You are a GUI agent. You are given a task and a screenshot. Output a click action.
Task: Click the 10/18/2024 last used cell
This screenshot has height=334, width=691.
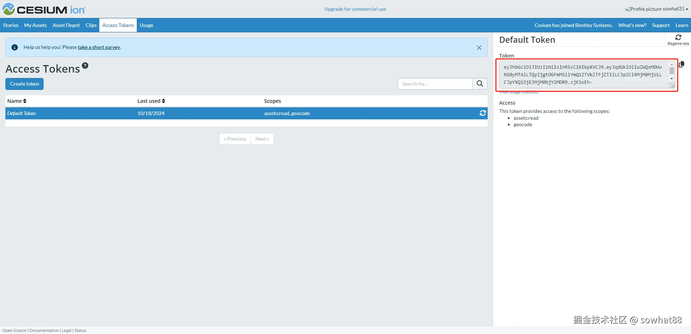(x=151, y=113)
